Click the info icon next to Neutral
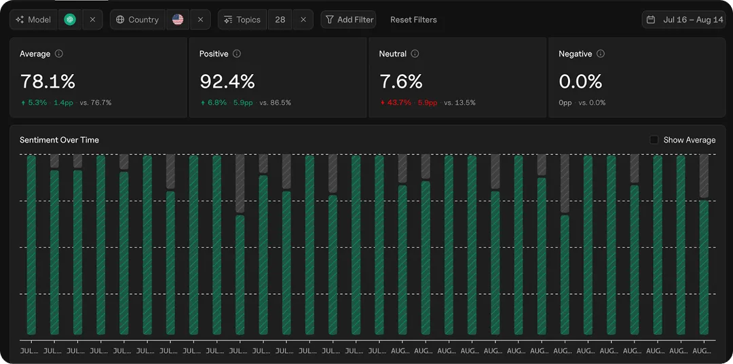 [415, 54]
